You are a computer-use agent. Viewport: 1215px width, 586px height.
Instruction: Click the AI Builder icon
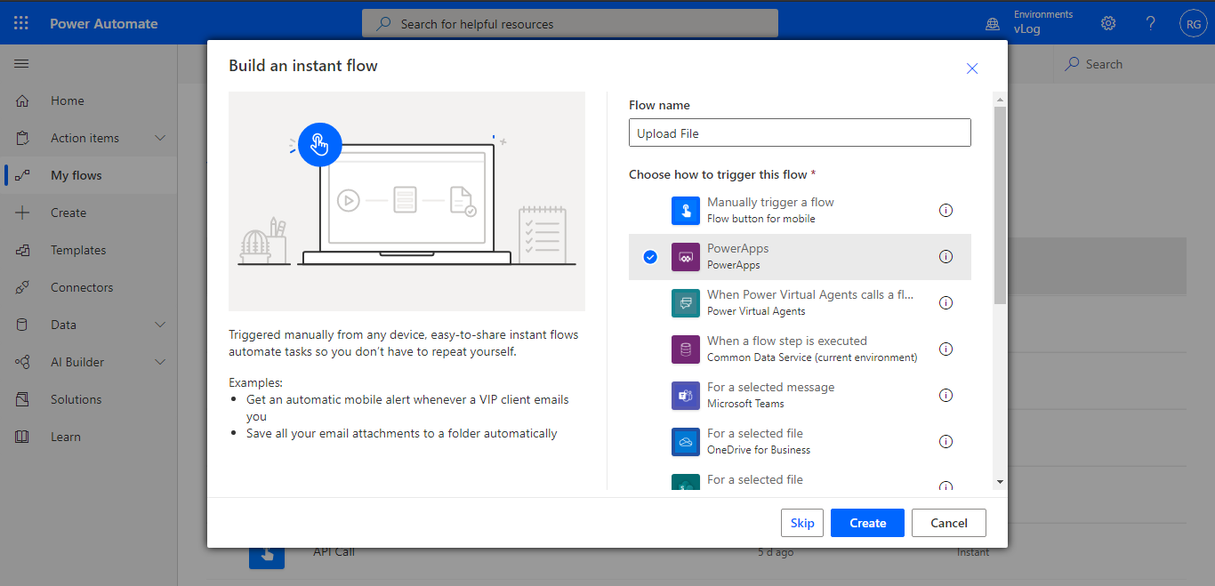pyautogui.click(x=23, y=362)
